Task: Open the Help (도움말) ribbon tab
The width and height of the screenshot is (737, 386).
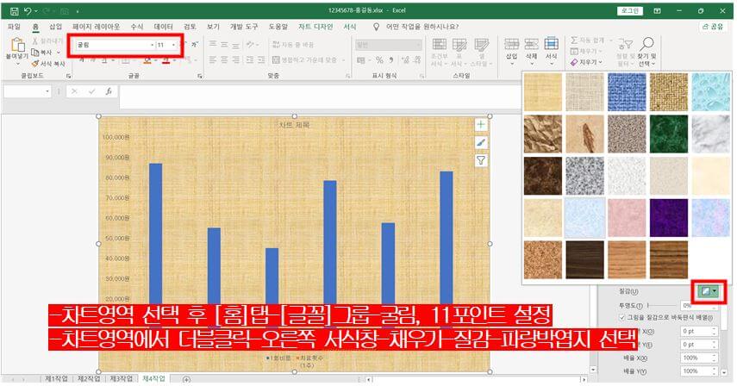Action: coord(278,27)
